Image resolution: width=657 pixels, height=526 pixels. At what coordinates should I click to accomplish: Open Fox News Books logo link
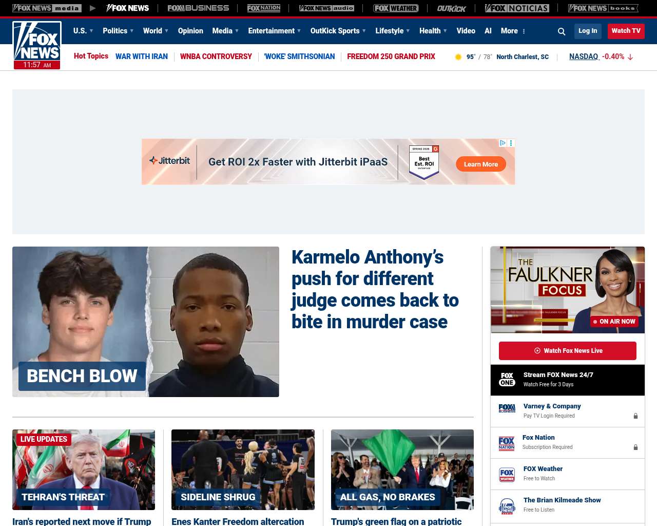click(603, 8)
